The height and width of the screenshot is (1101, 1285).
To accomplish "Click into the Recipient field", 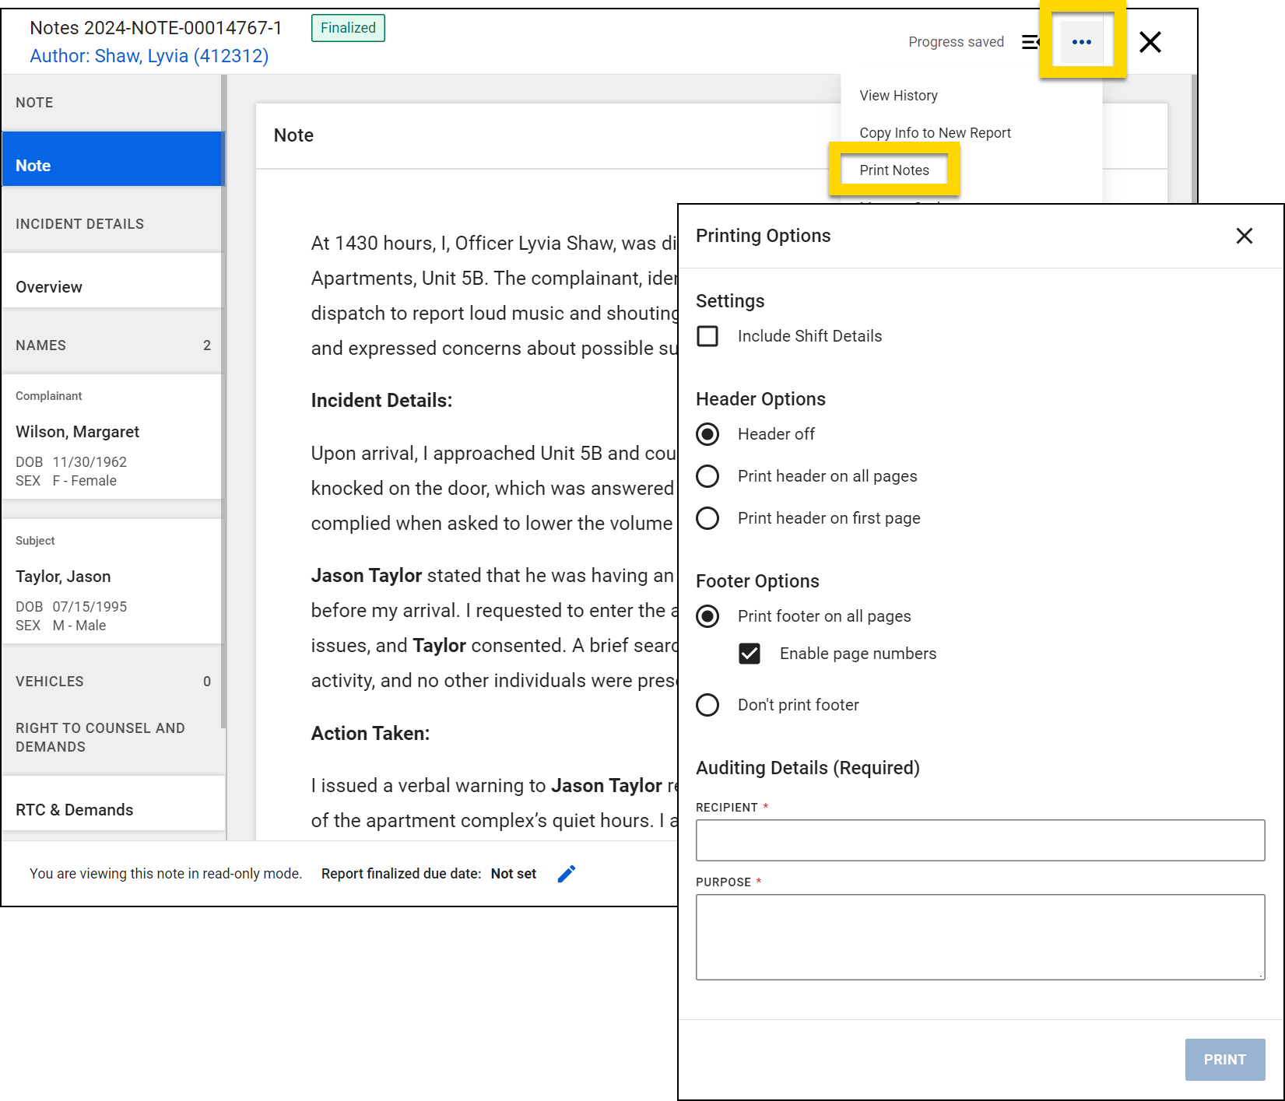I will pos(979,840).
